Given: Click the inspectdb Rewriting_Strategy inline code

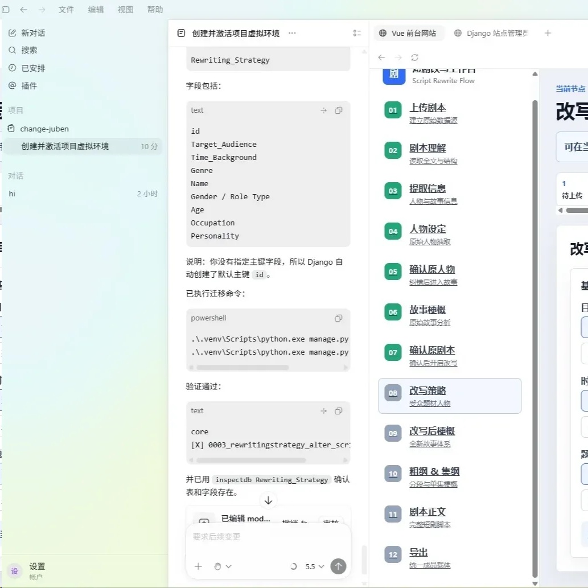Looking at the screenshot, I should (x=272, y=480).
